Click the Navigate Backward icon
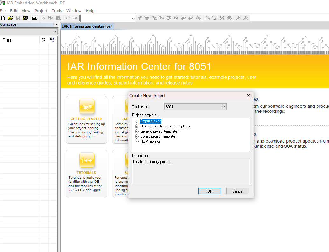The image size is (329, 252). [191, 18]
